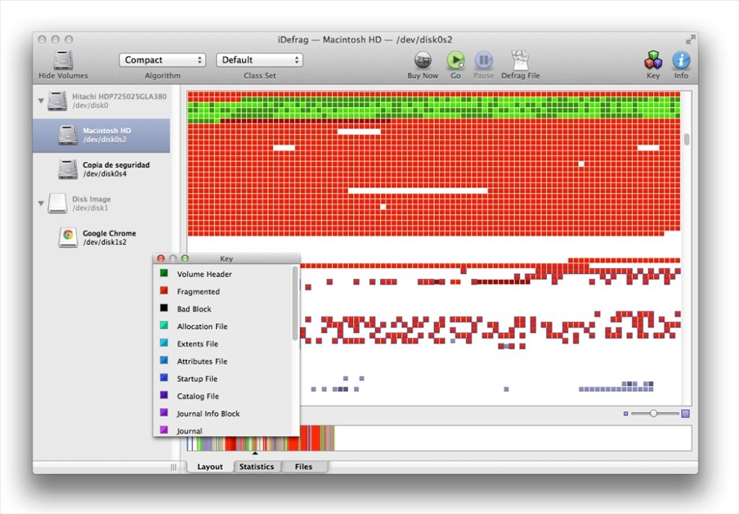Viewport: 739px width, 514px height.
Task: Collapse the Hitachi disk tree node
Action: point(41,100)
